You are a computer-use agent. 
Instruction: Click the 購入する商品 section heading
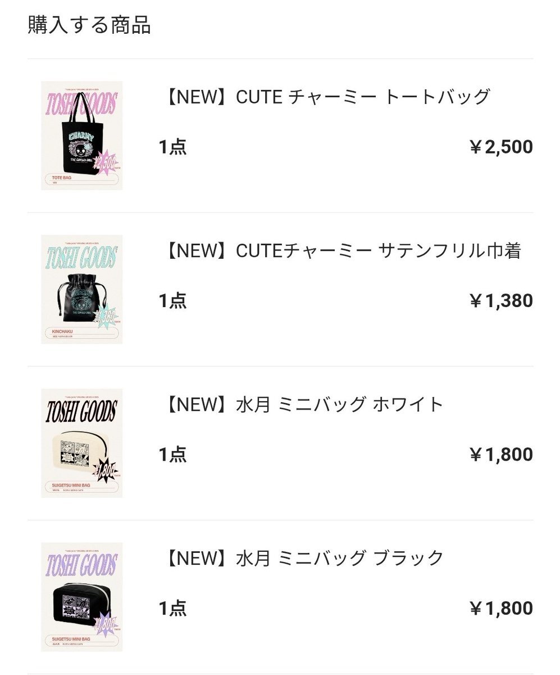(89, 25)
